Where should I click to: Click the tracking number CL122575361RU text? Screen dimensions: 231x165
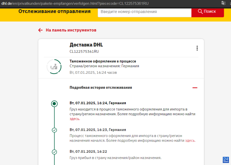click(x=84, y=51)
